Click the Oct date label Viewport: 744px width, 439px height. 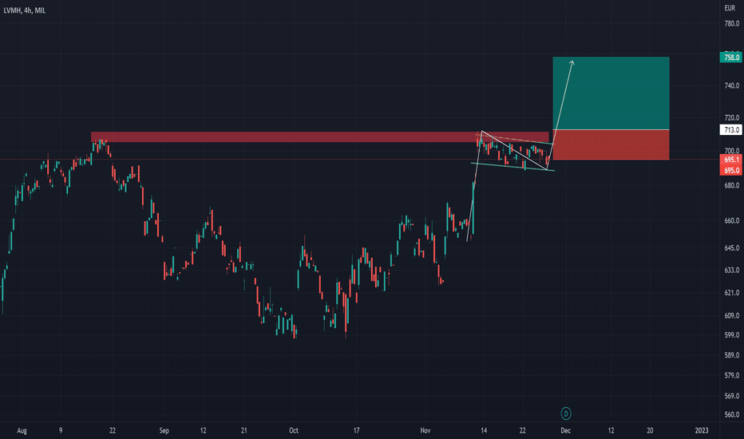click(294, 431)
